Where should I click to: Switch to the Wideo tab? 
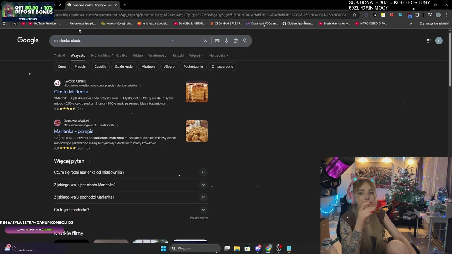coord(138,55)
